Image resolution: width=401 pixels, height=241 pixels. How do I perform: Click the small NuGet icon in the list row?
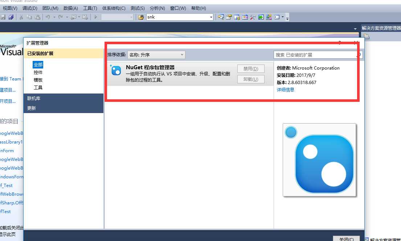[x=116, y=70]
